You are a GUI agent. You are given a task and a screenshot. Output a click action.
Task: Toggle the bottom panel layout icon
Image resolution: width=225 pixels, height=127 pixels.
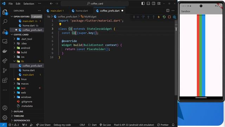tap(148, 4)
